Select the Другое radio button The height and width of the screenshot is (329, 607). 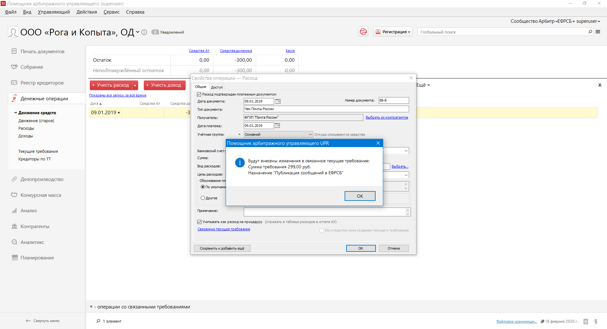[x=203, y=198]
